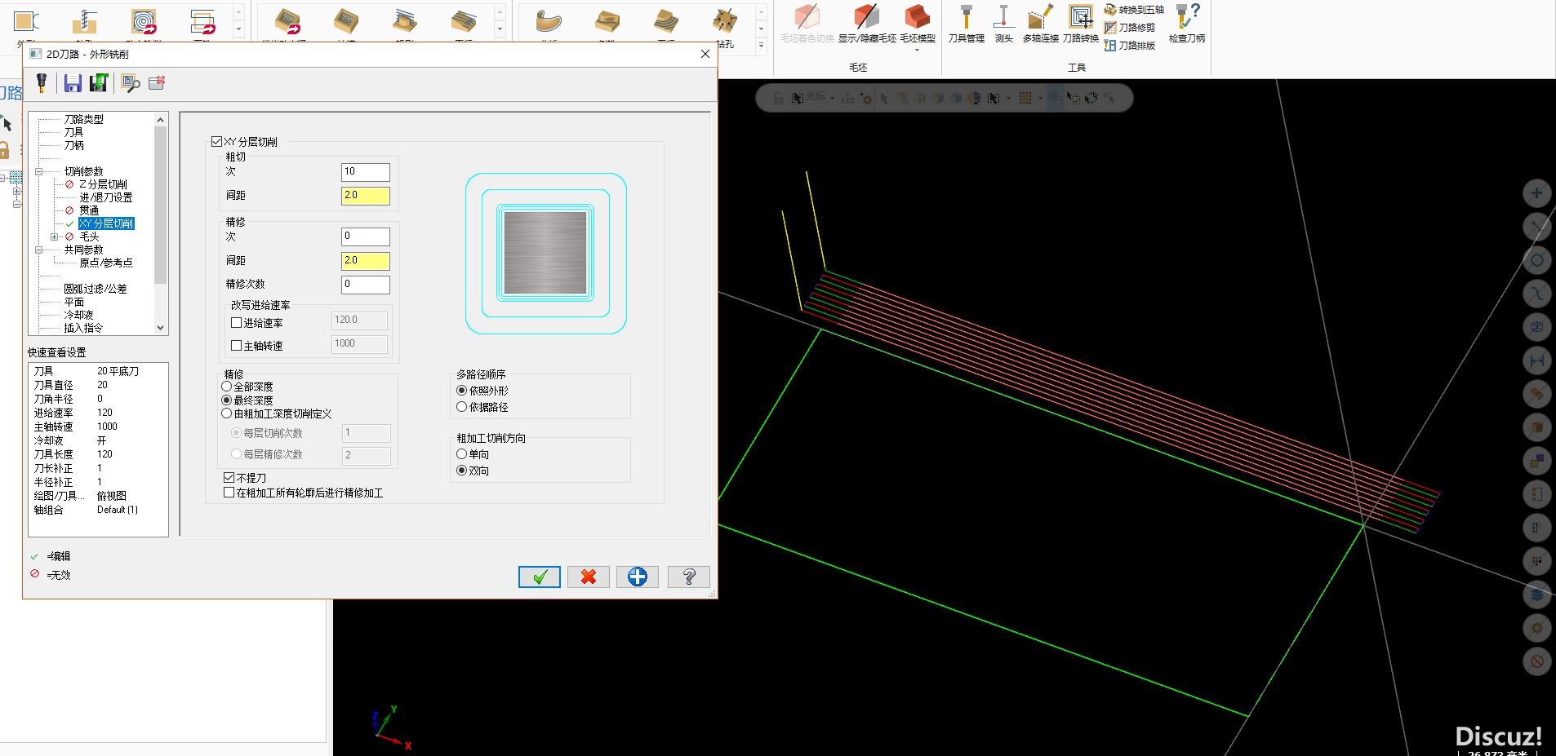Enable 在粗加工所有轮廓后进行精修加工 checkbox
Image resolution: width=1556 pixels, height=756 pixels.
(229, 493)
